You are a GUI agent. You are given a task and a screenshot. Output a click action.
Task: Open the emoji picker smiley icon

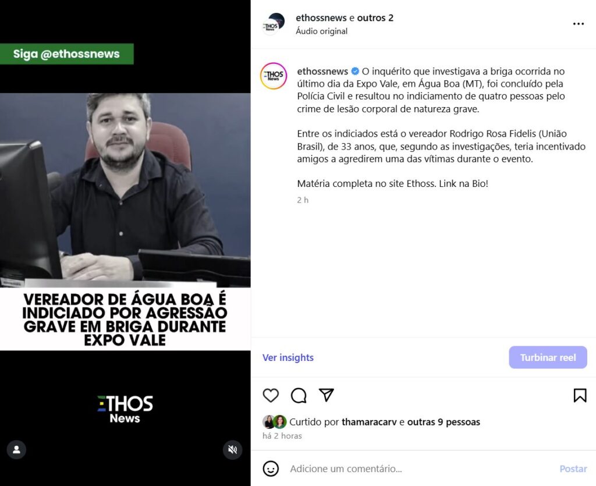point(271,469)
